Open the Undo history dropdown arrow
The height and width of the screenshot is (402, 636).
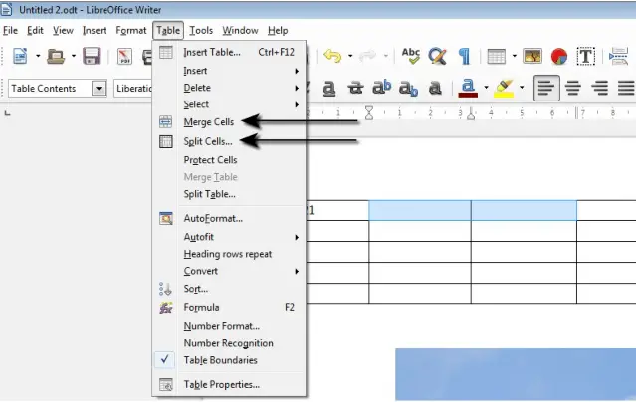pos(350,56)
